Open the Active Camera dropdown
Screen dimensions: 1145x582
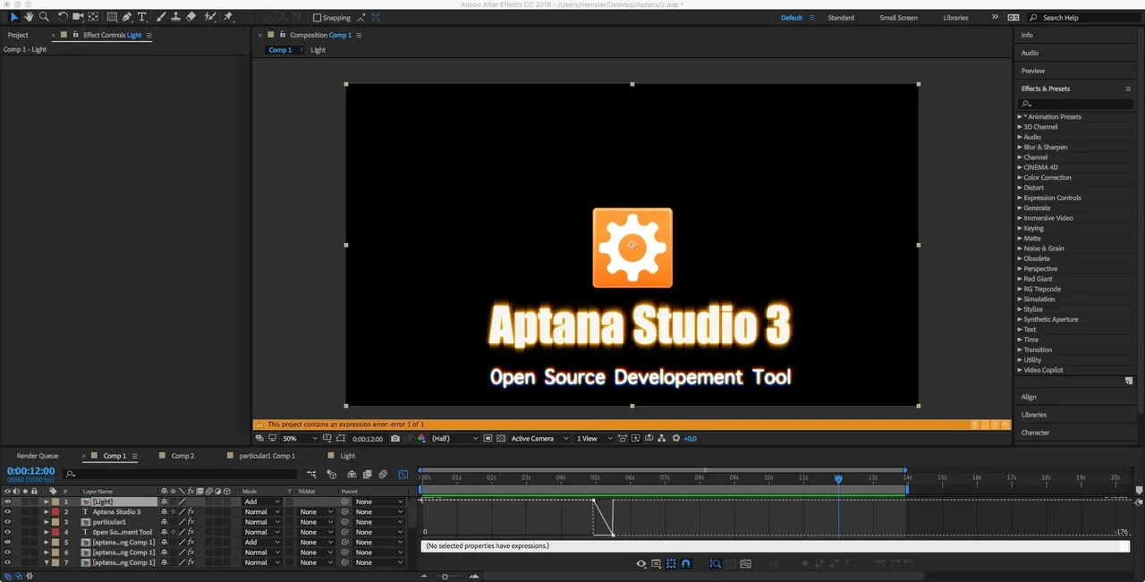click(539, 439)
